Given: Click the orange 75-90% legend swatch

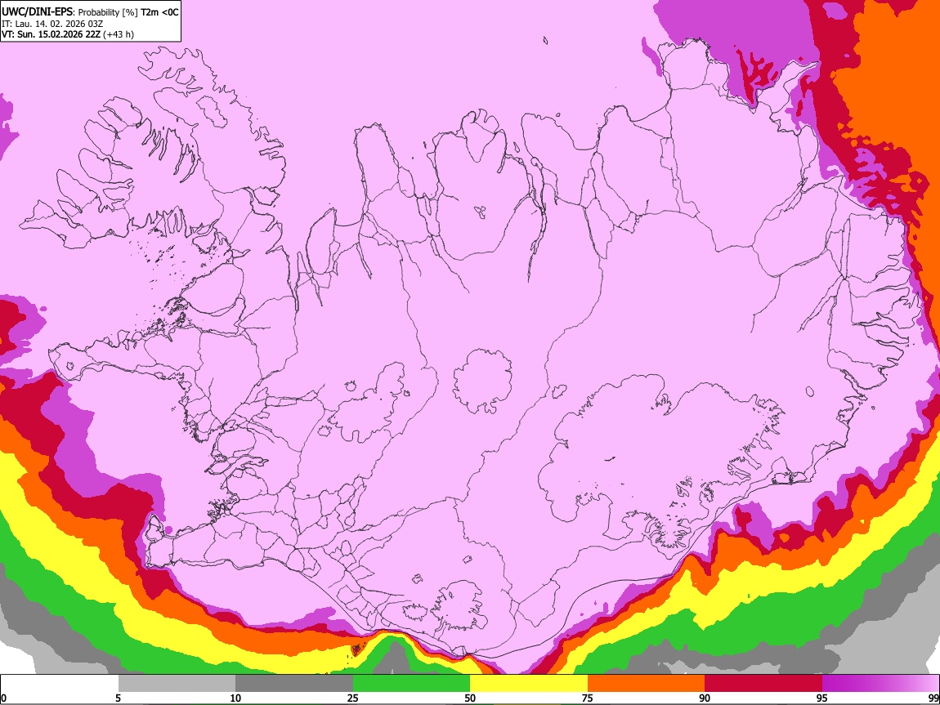Looking at the screenshot, I should pyautogui.click(x=647, y=684).
